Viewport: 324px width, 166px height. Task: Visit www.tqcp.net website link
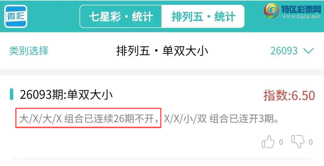[x=301, y=17]
